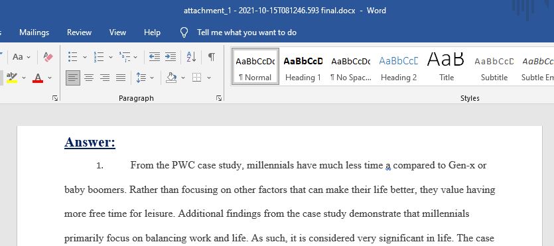This screenshot has width=554, height=246.
Task: Open the highlight color dropdown arrow
Action: 24,78
